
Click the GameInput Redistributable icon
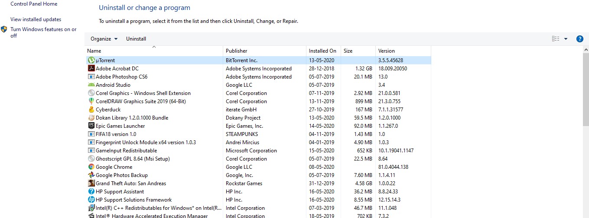pyautogui.click(x=91, y=151)
